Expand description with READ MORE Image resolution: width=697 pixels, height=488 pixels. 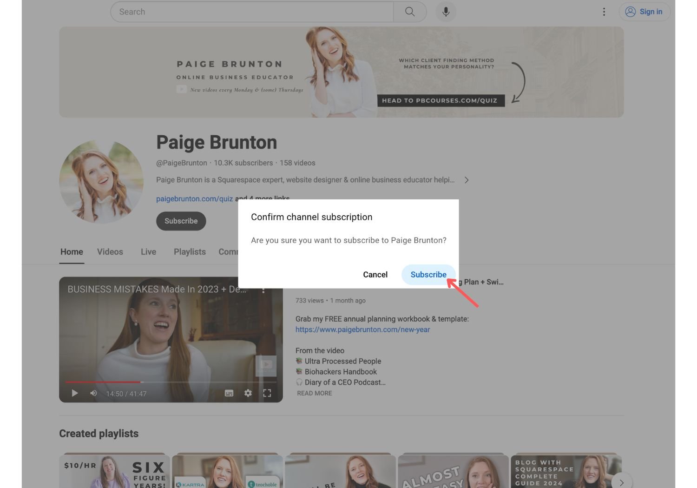click(x=314, y=393)
